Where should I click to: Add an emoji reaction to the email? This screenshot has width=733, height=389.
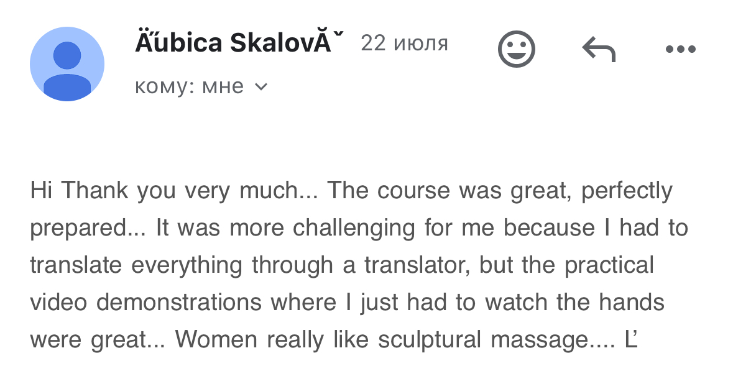coord(517,50)
